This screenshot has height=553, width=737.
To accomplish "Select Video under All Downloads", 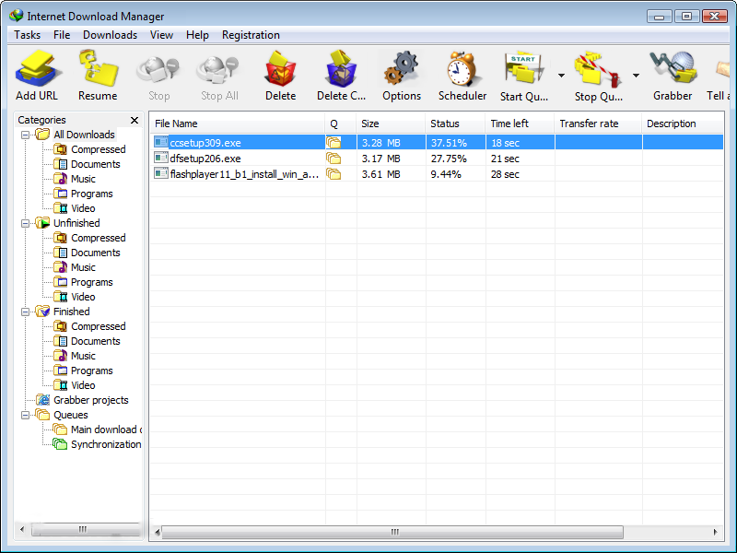I will tap(83, 208).
